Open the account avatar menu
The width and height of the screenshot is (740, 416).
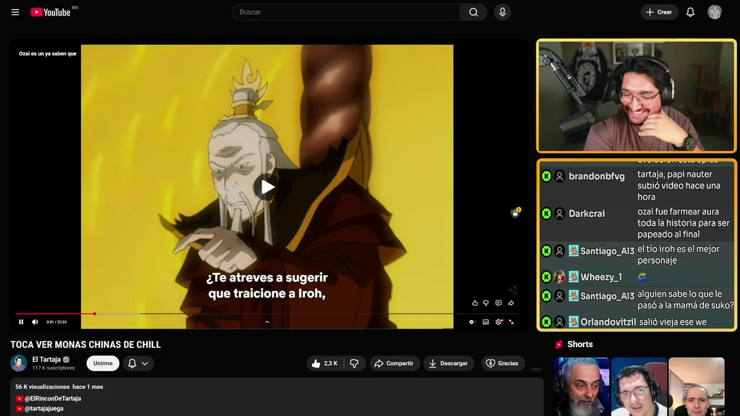(x=715, y=12)
